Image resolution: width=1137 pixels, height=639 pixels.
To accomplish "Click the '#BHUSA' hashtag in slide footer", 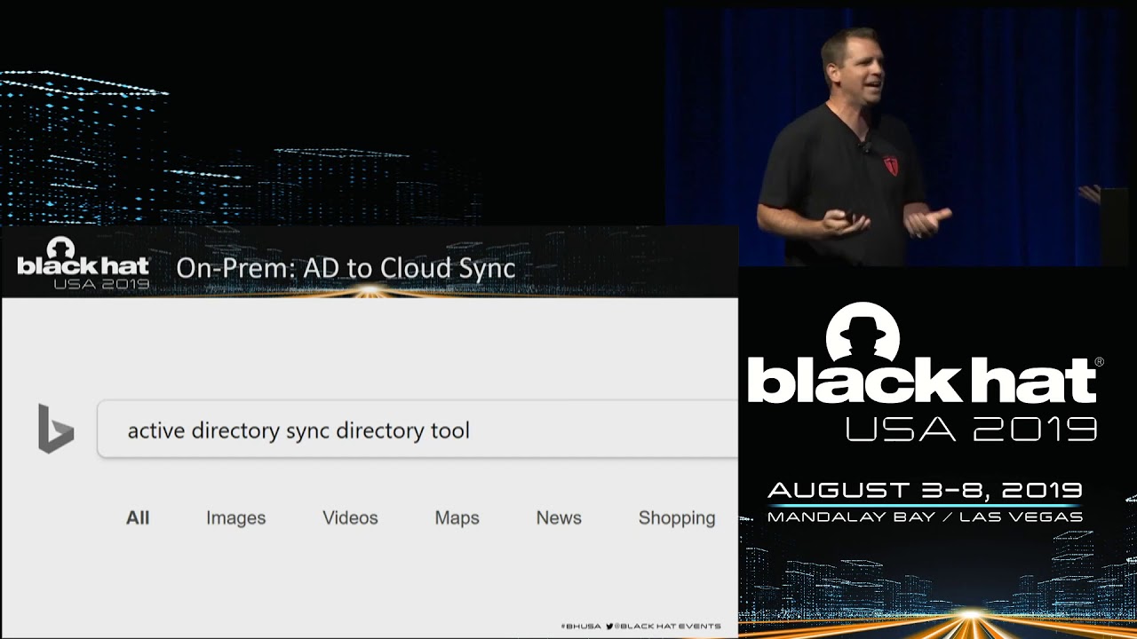I will (x=581, y=626).
